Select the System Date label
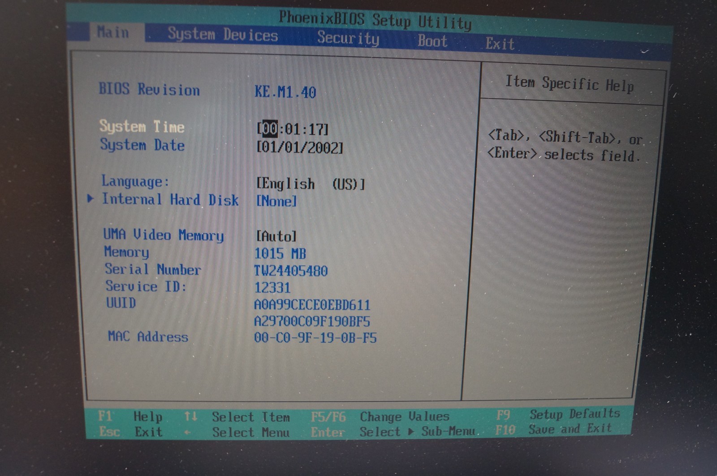The image size is (717, 476). (142, 145)
